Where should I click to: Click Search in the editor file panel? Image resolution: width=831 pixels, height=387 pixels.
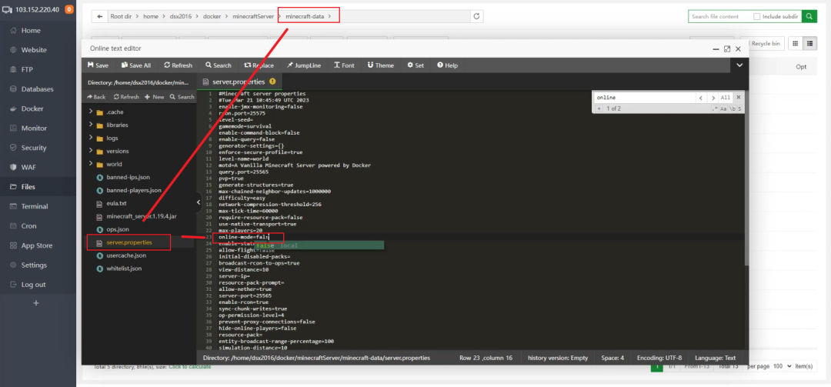tap(182, 97)
